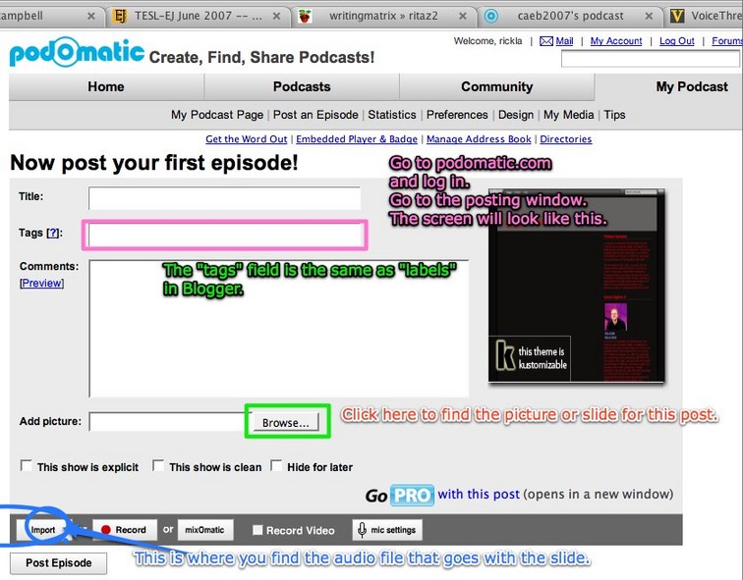743x580 pixels.
Task: Click the VoiceThread tab favicon
Action: [x=678, y=16]
